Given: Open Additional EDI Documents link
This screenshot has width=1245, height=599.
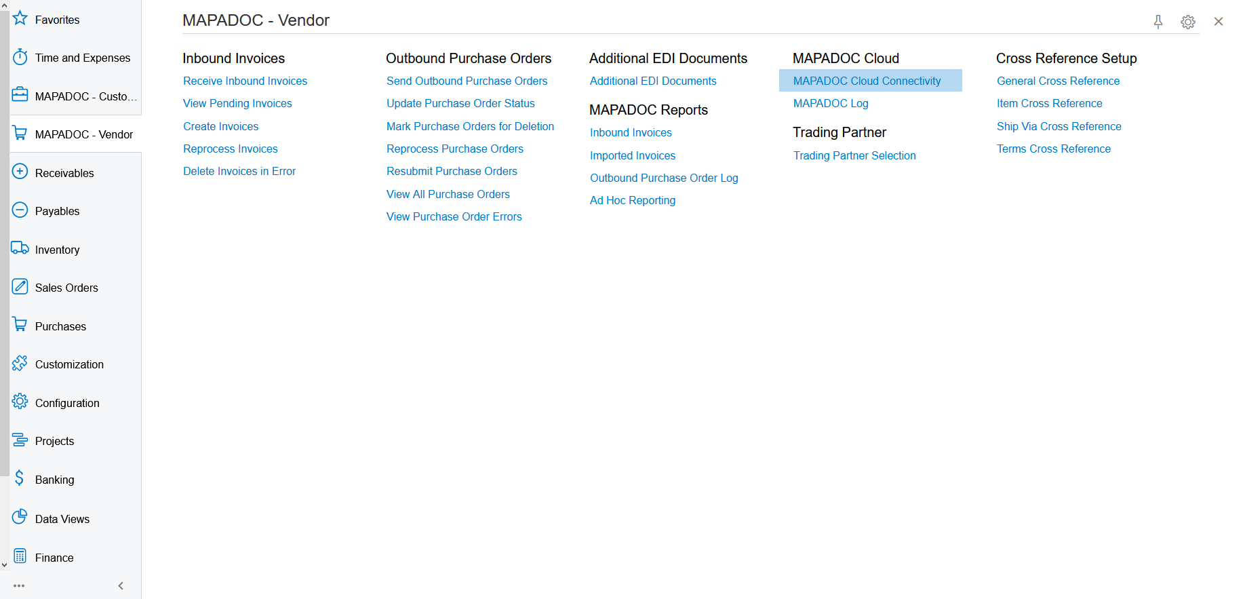Looking at the screenshot, I should (x=653, y=81).
